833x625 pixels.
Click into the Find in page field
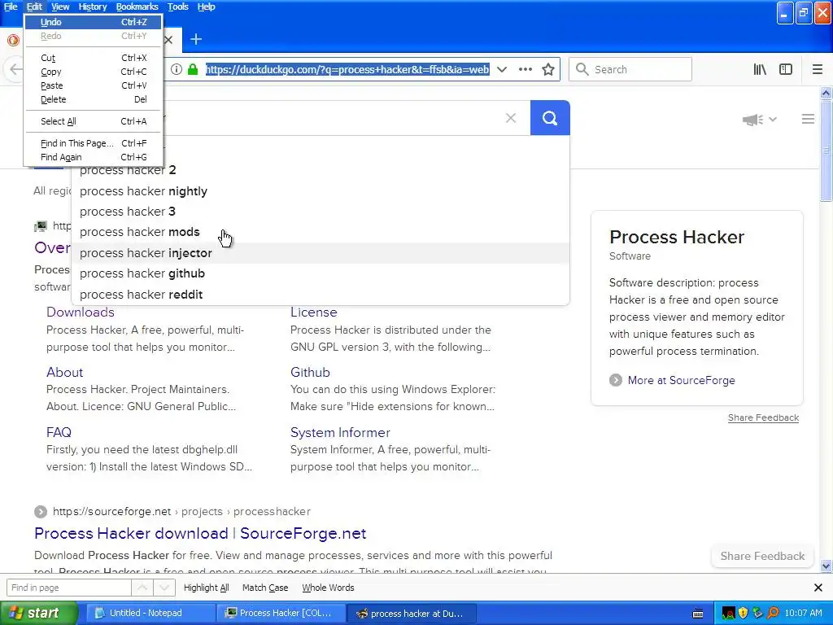coord(68,588)
